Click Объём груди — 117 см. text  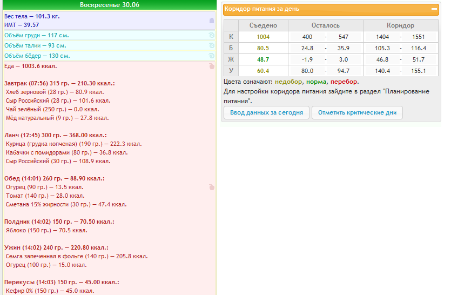[x=37, y=36]
